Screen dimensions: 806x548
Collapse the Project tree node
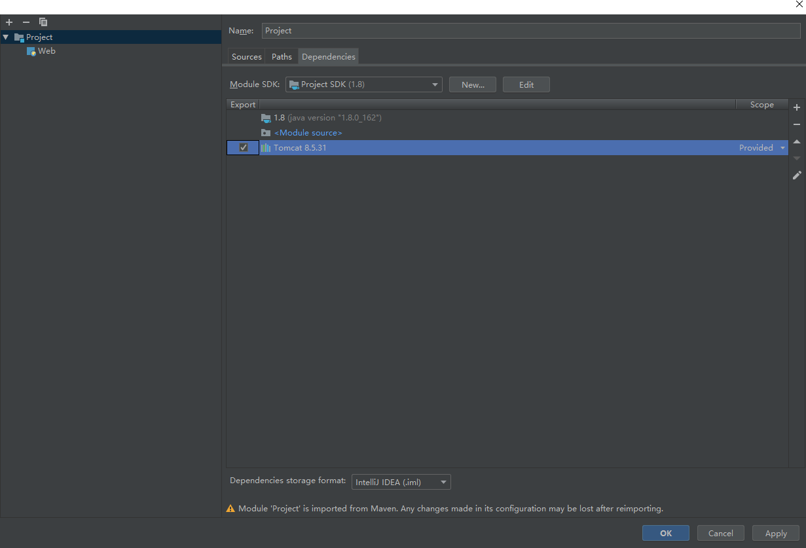pyautogui.click(x=6, y=37)
